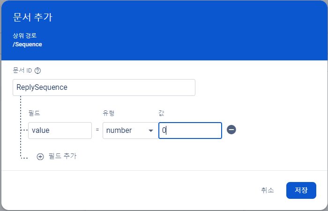328x211 pixels.
Task: Focus the value input containing 0
Action: click(x=190, y=131)
